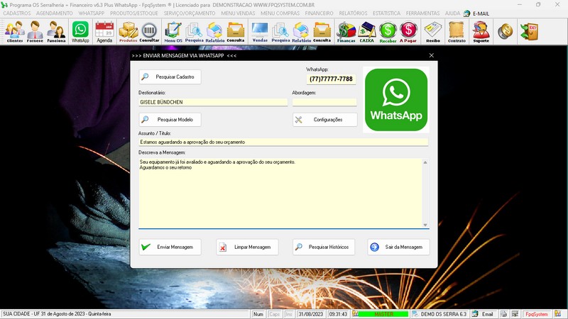The width and height of the screenshot is (568, 319).
Task: Open the MENU VENDAS menu
Action: click(x=238, y=13)
